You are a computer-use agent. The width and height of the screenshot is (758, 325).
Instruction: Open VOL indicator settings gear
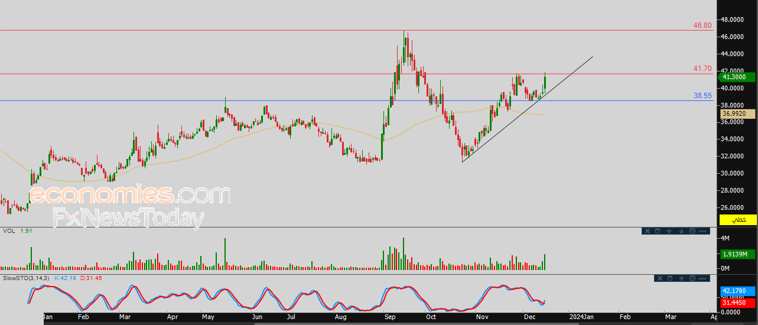coord(692,231)
